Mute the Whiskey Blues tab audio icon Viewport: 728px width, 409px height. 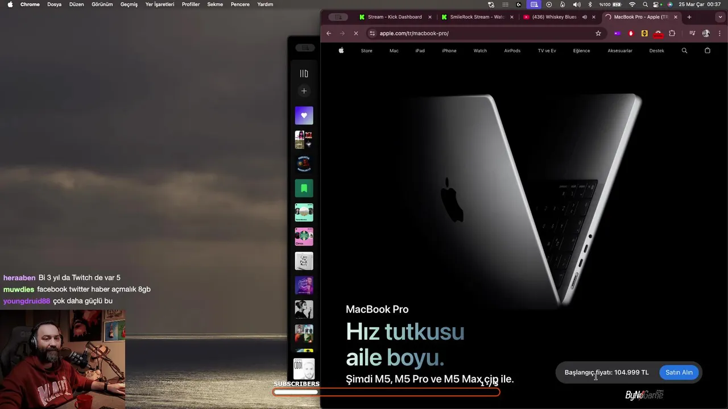[x=585, y=17]
